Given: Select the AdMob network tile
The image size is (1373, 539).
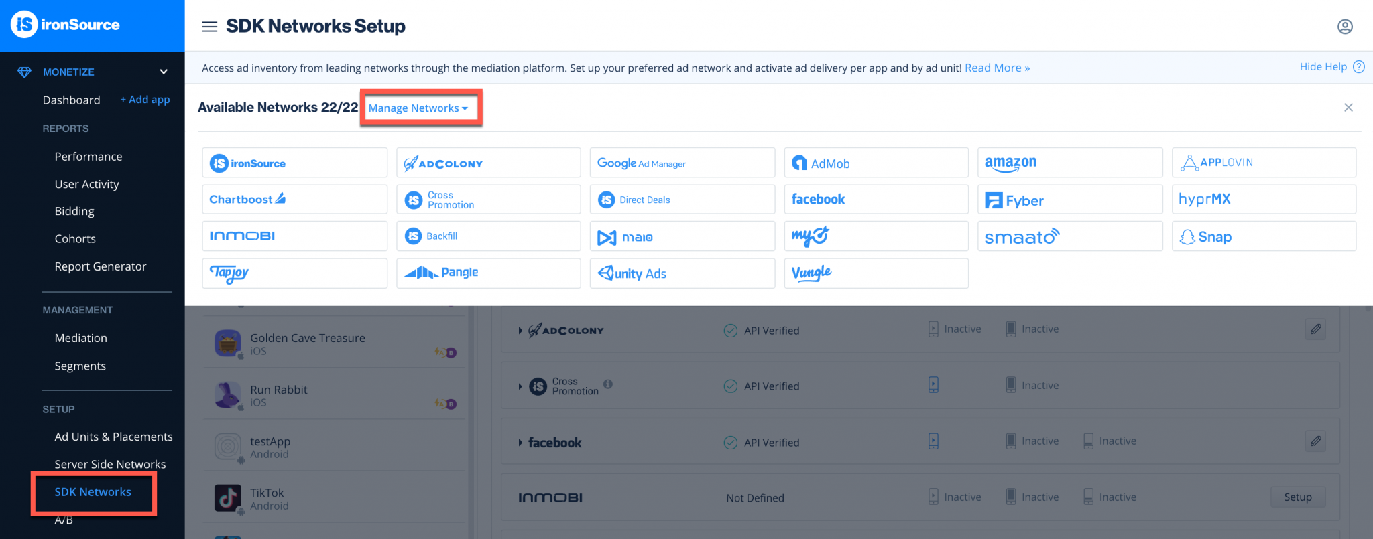Looking at the screenshot, I should coord(876,163).
